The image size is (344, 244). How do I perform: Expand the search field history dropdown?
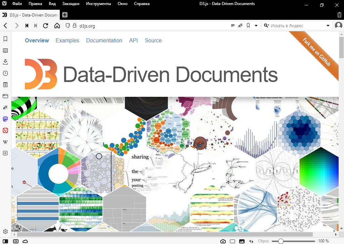[x=328, y=26]
